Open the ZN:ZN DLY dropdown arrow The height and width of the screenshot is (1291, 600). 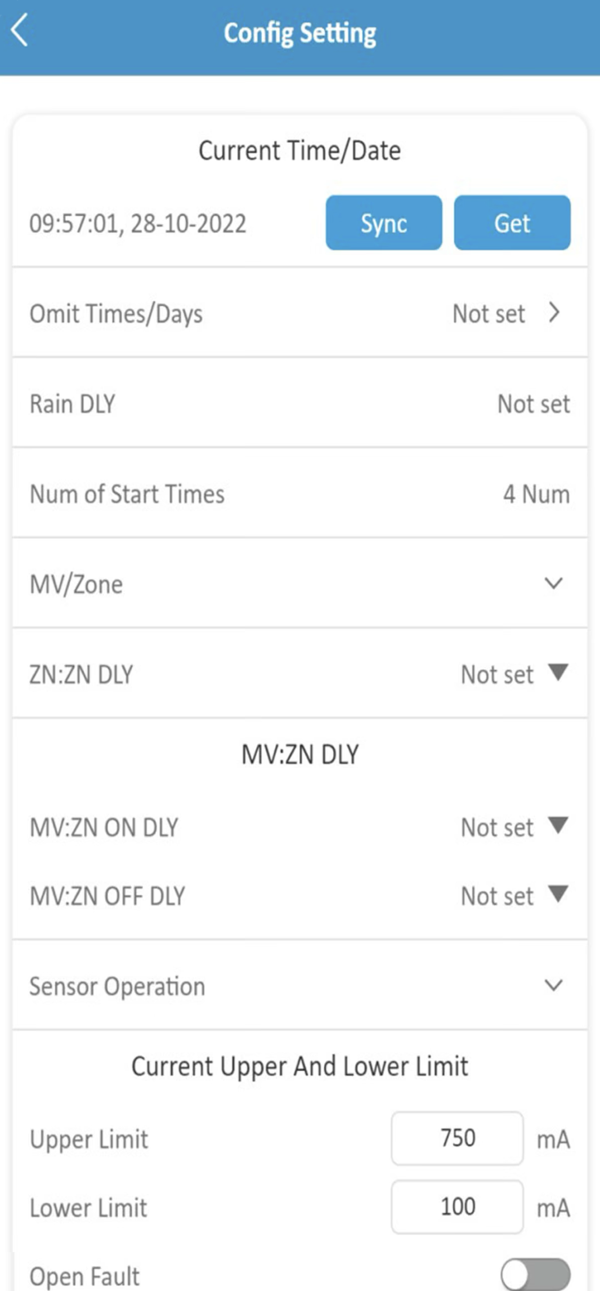click(558, 673)
